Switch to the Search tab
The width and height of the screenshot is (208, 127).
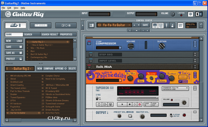32,34
